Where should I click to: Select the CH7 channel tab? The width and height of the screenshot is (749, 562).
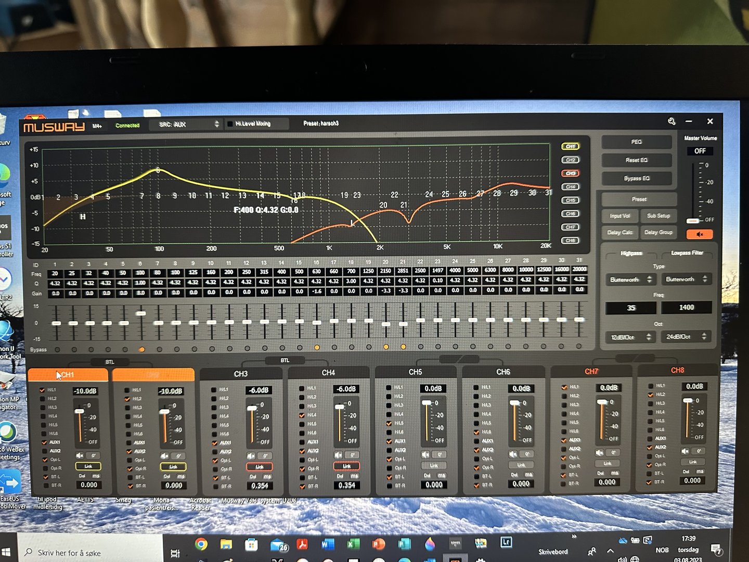pos(591,371)
